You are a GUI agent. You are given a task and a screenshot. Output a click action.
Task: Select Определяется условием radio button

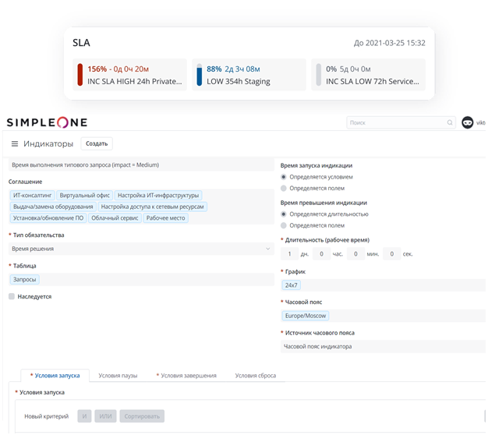pos(284,177)
